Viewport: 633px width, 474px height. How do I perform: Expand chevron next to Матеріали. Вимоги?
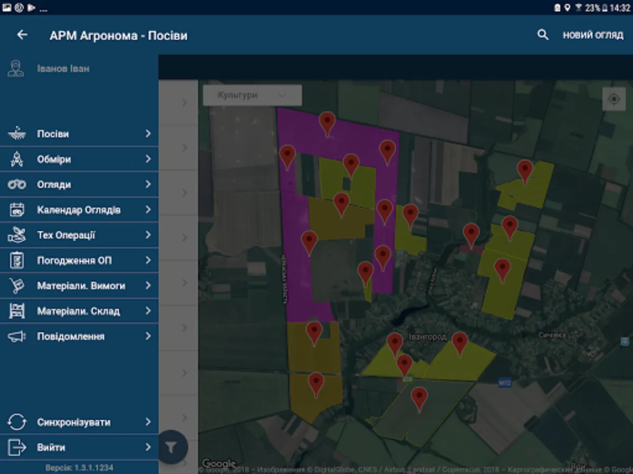(x=148, y=285)
